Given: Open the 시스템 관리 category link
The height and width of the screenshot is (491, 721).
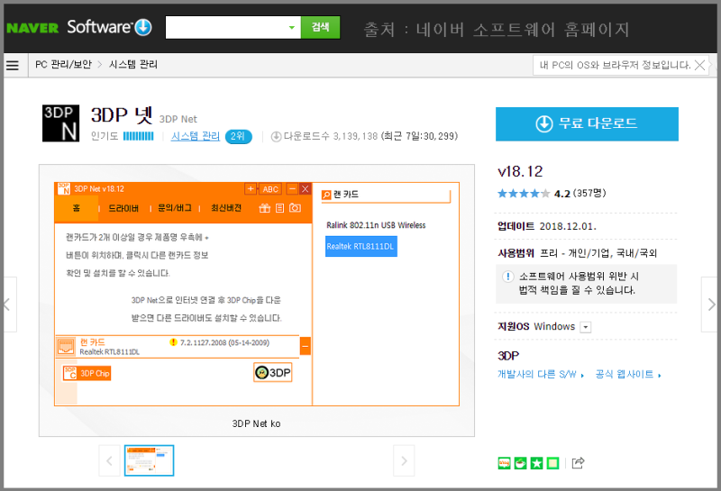Looking at the screenshot, I should (x=196, y=137).
